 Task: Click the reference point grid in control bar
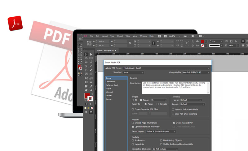tap(89, 43)
